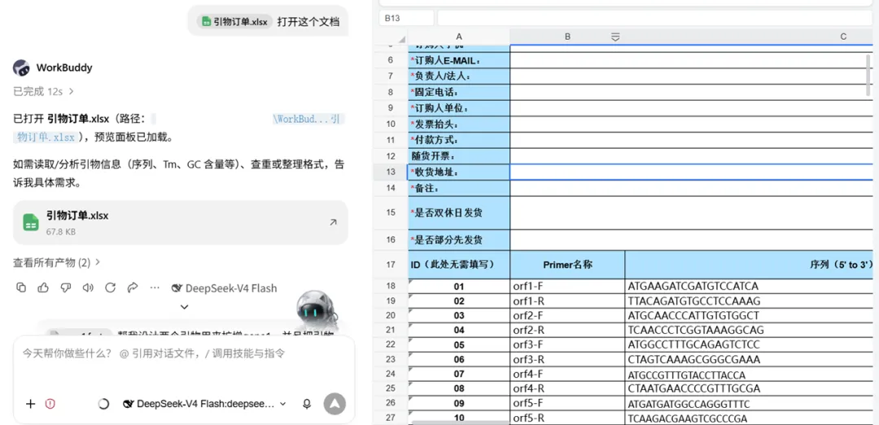879x425 pixels.
Task: Select ID cell 07
Action: point(459,374)
